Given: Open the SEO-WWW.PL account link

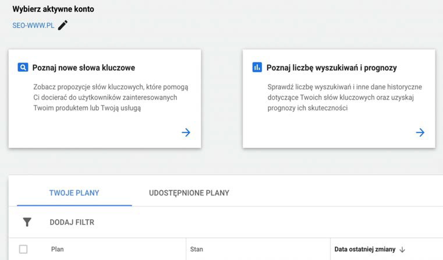Looking at the screenshot, I should point(33,26).
